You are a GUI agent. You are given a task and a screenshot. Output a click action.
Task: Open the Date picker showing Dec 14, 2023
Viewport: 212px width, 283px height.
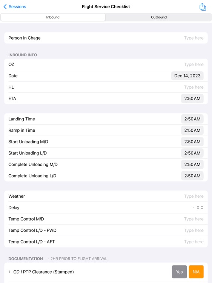pyautogui.click(x=187, y=76)
